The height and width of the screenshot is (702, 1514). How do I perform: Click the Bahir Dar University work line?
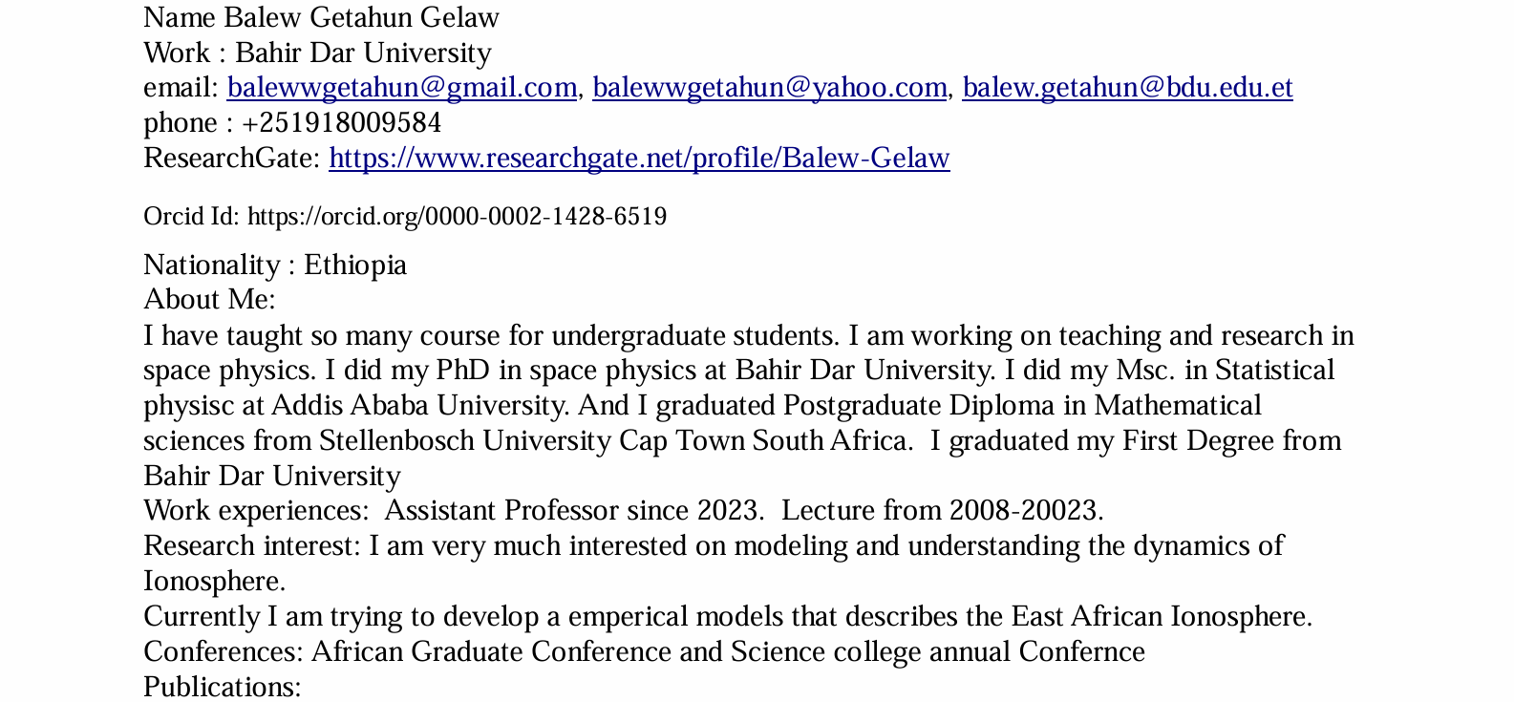click(x=363, y=53)
